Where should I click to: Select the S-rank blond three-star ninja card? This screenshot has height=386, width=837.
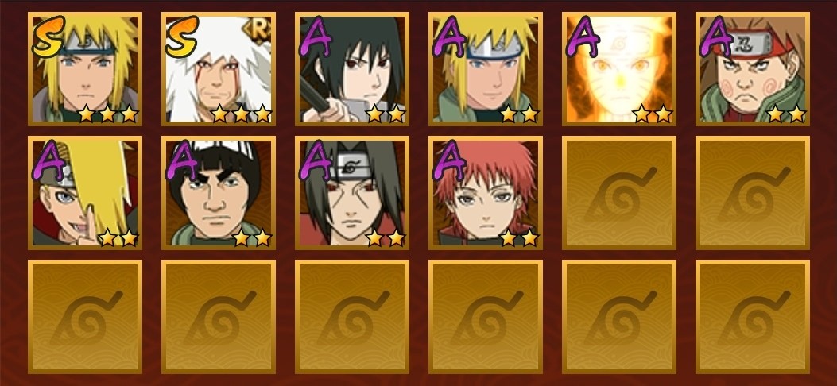click(85, 69)
